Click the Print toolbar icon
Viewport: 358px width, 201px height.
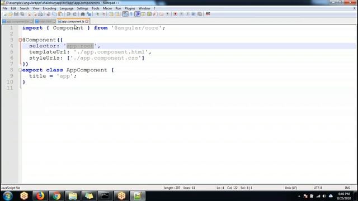(x=40, y=14)
